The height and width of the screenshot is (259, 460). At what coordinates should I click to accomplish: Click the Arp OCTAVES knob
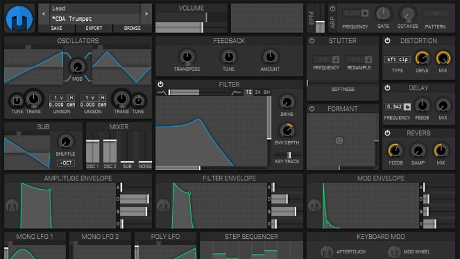(x=408, y=14)
